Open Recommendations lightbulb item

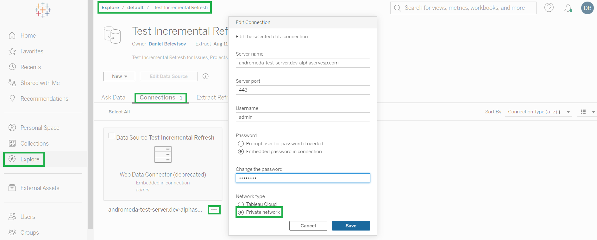(x=38, y=99)
